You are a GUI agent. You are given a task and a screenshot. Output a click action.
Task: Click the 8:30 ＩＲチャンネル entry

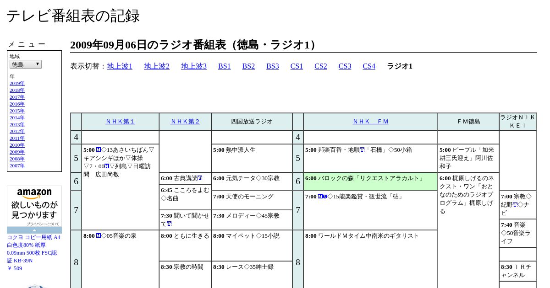tap(518, 271)
